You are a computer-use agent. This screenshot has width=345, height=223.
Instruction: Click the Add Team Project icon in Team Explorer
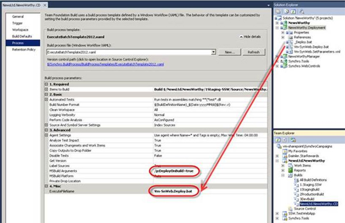pyautogui.click(x=293, y=140)
